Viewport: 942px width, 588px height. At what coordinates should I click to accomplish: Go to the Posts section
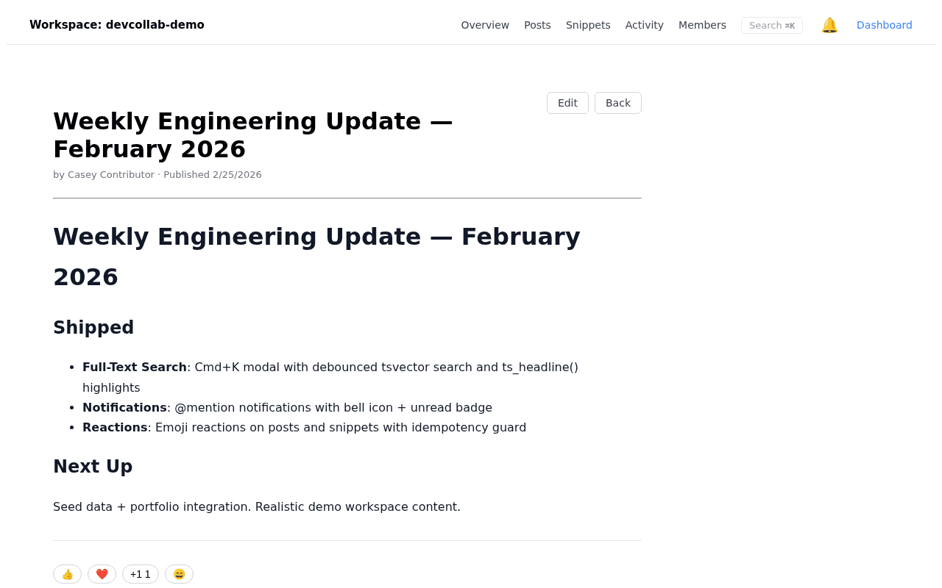click(537, 25)
